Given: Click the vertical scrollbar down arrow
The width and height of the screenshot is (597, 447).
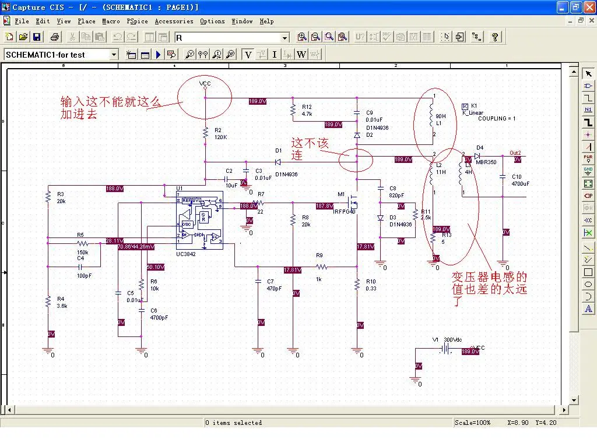Looking at the screenshot, I should point(574,400).
